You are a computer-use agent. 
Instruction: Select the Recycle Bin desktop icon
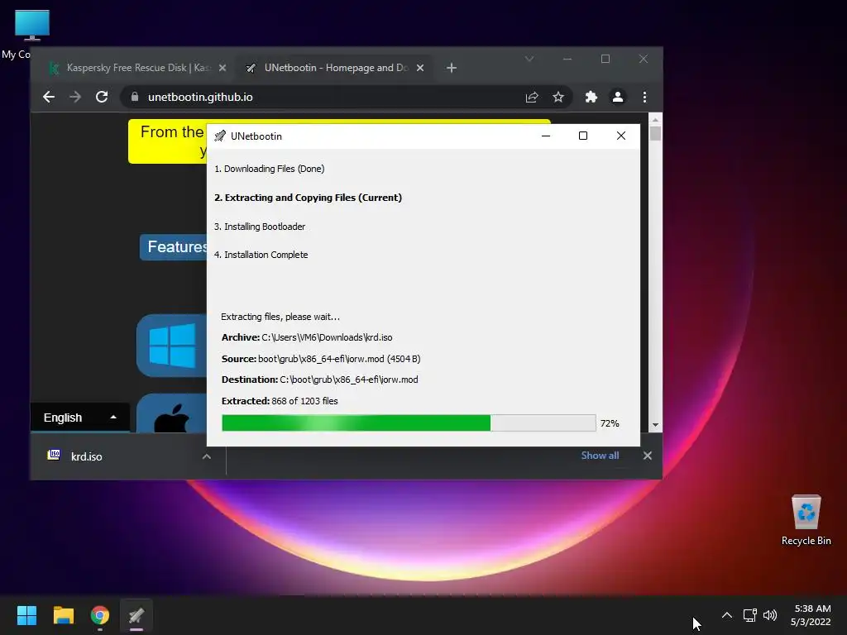pyautogui.click(x=806, y=519)
